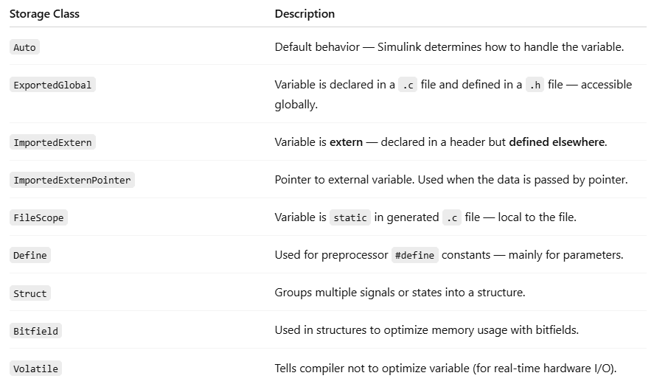Select the ImportedExtern storage class label
The width and height of the screenshot is (654, 384).
(53, 142)
